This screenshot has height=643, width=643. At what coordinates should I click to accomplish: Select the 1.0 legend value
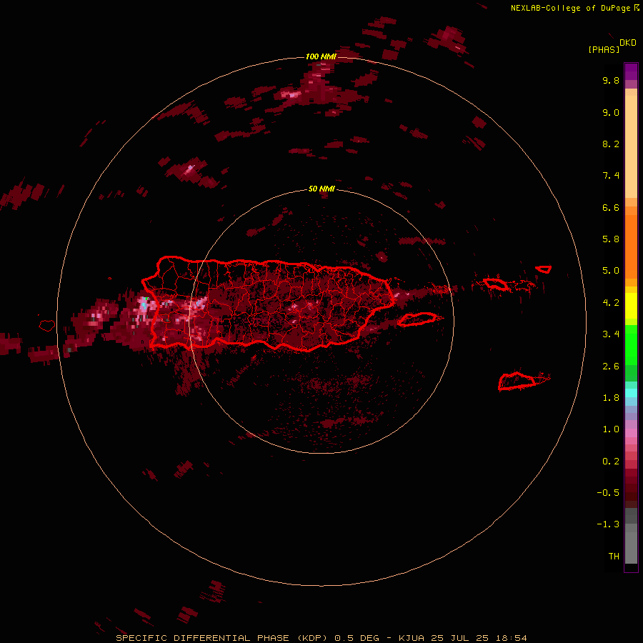(611, 429)
